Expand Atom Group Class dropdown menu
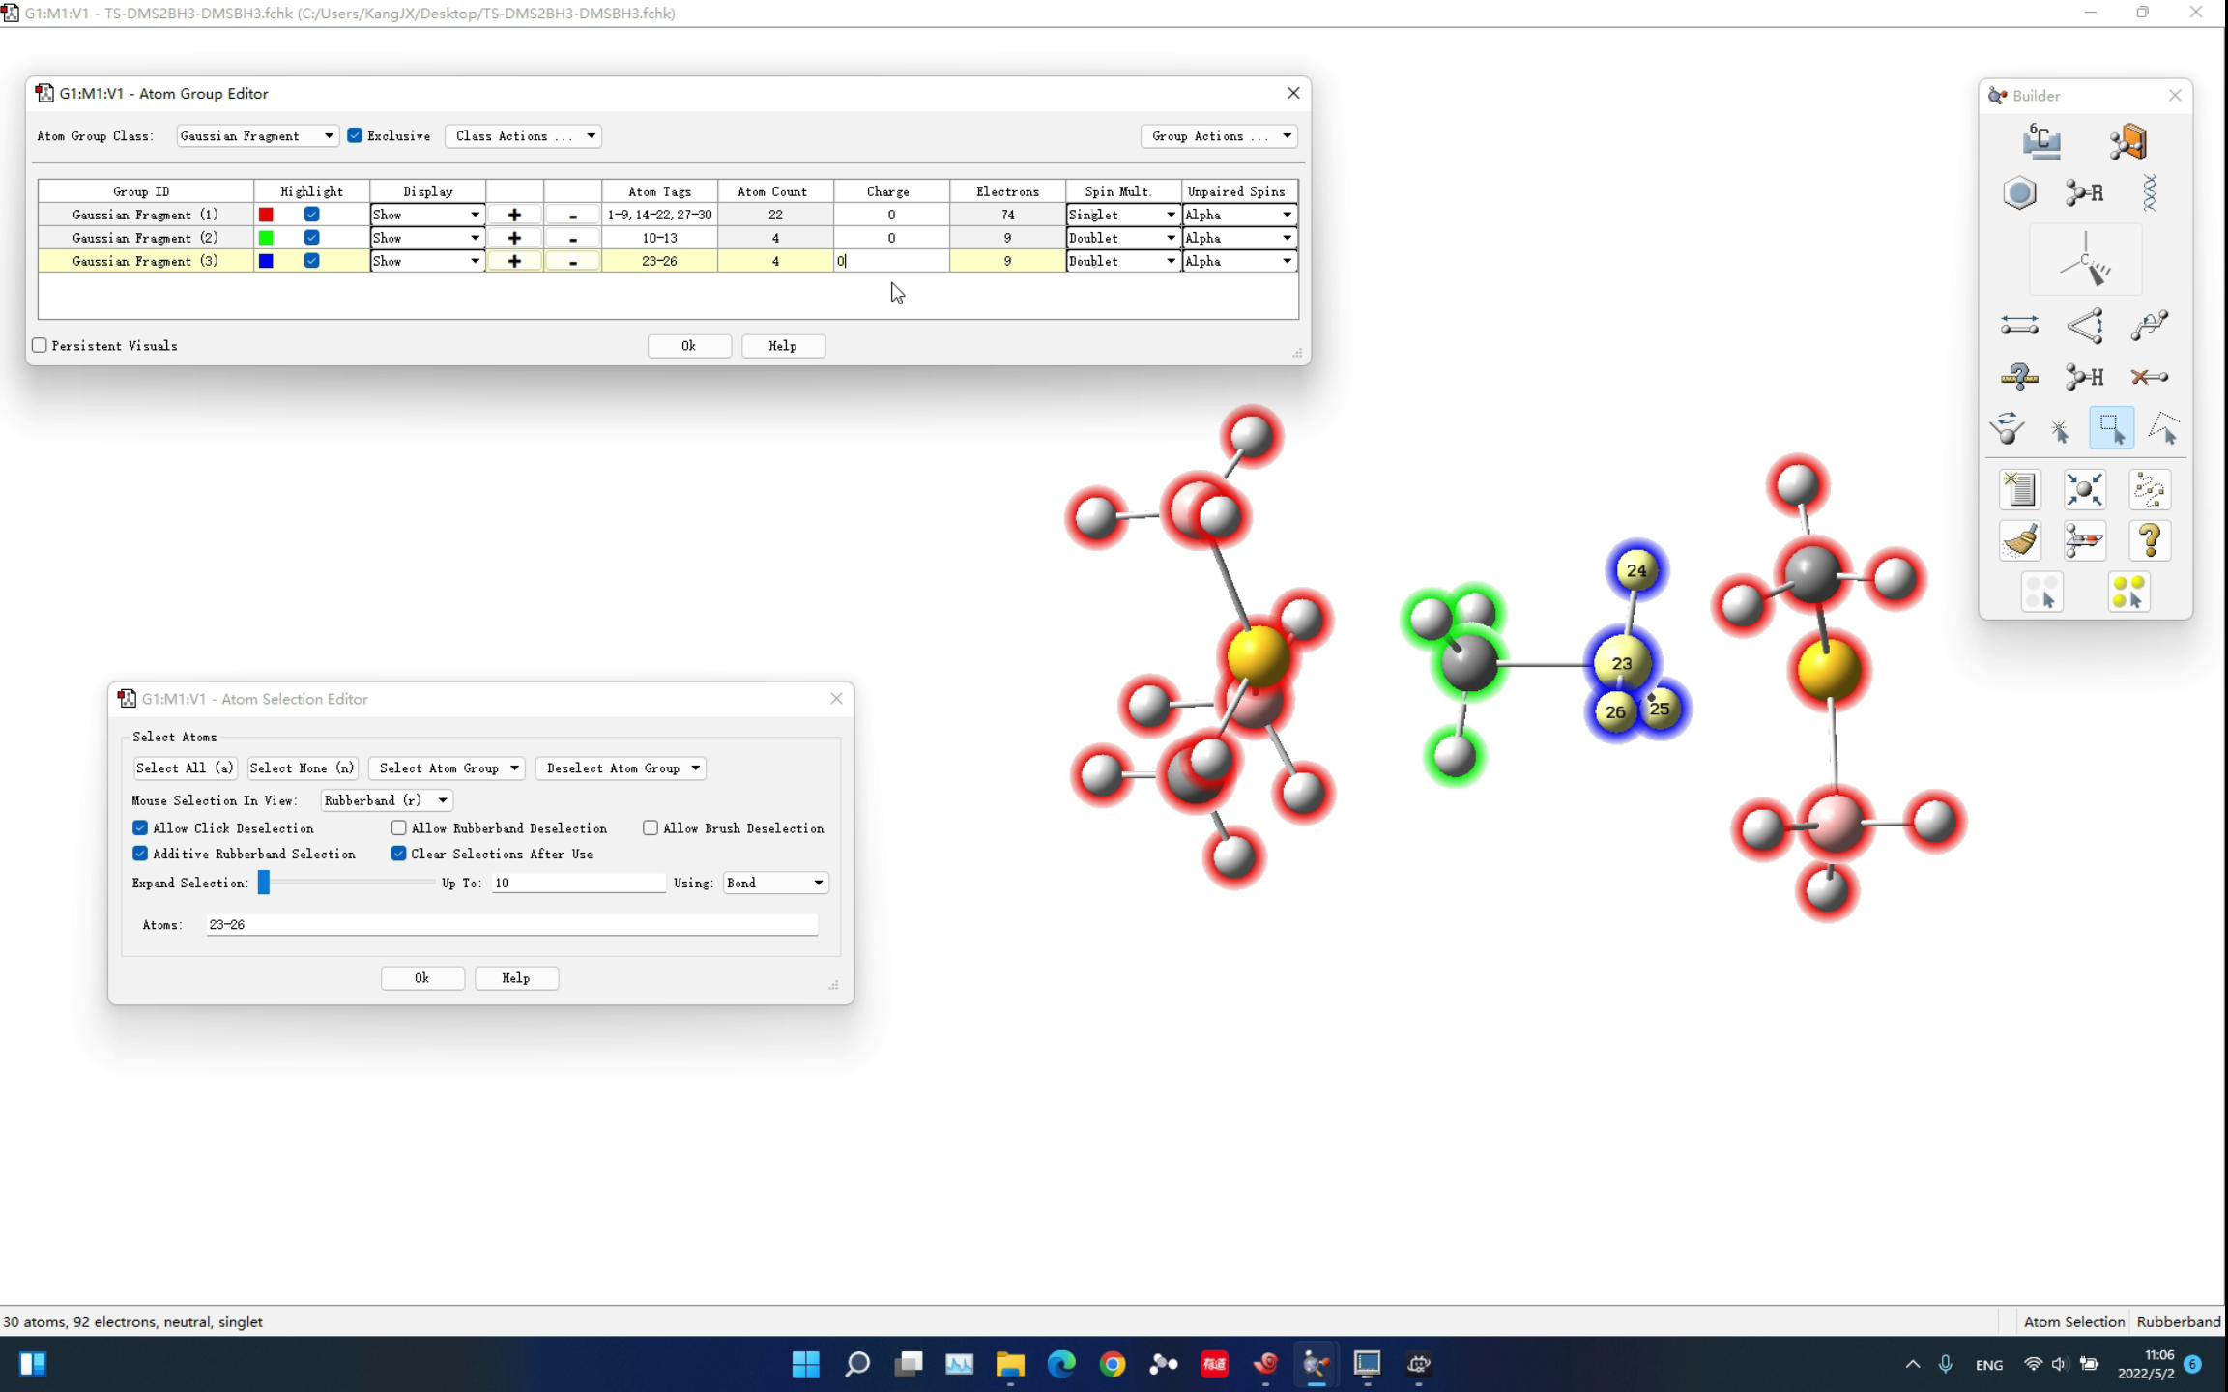This screenshot has width=2228, height=1392. [x=329, y=134]
